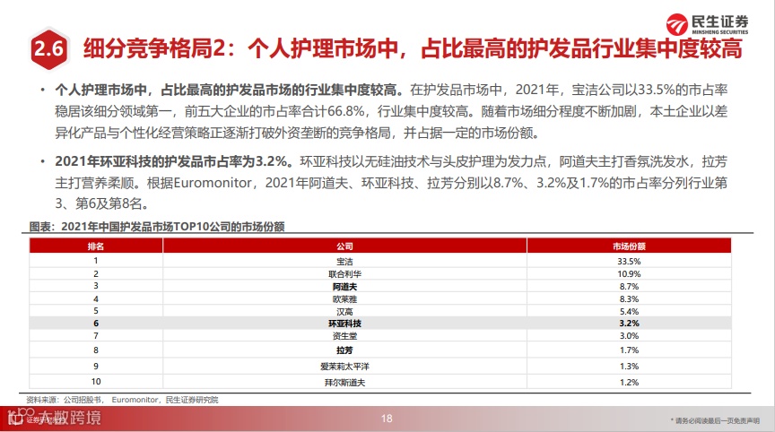
Task: Click the disclaimer note '请务必阅读最后一页免责声明'
Action: tap(715, 420)
